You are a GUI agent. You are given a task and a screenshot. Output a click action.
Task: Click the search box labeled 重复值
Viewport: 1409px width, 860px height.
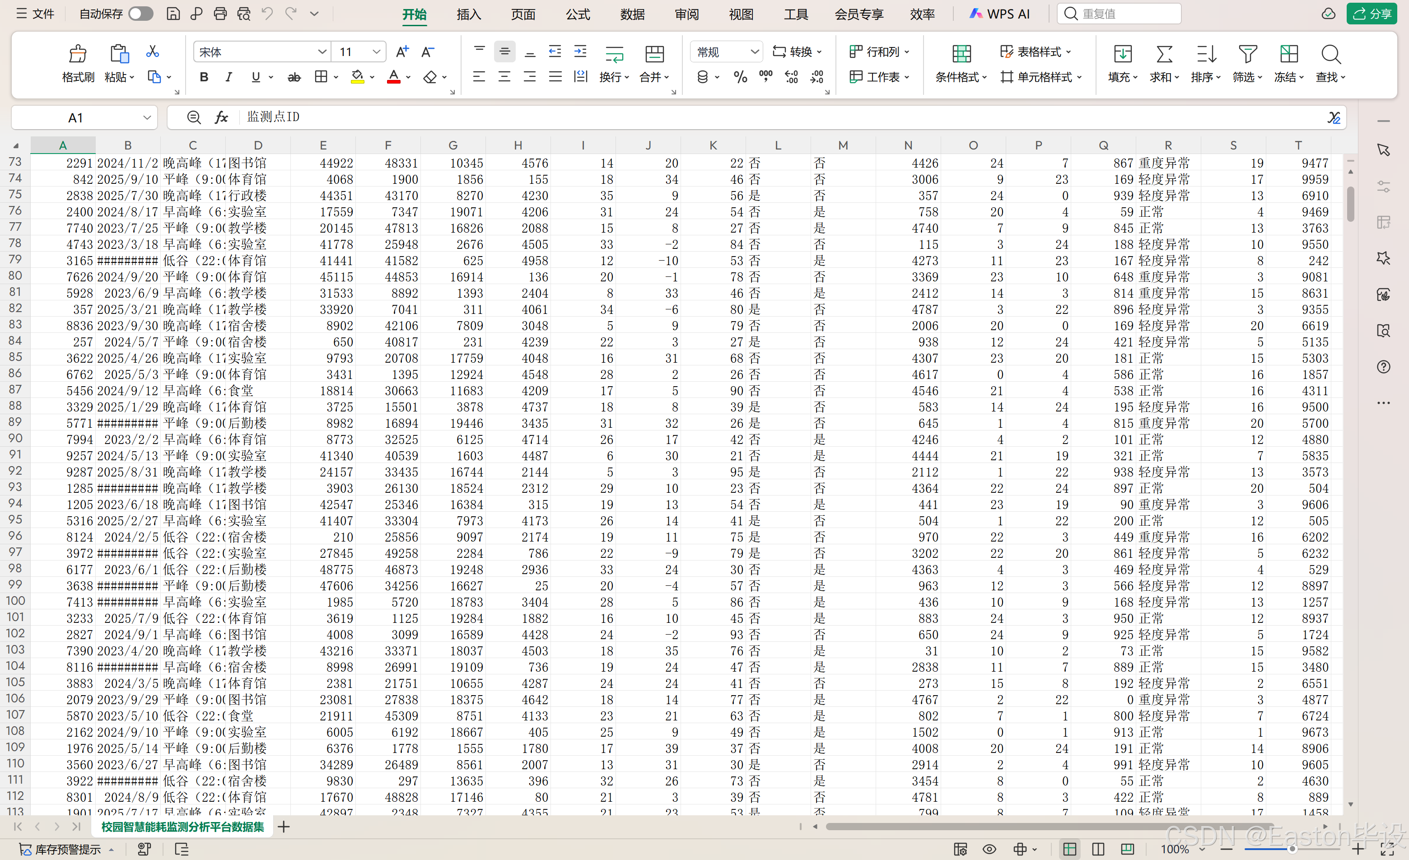tap(1119, 14)
